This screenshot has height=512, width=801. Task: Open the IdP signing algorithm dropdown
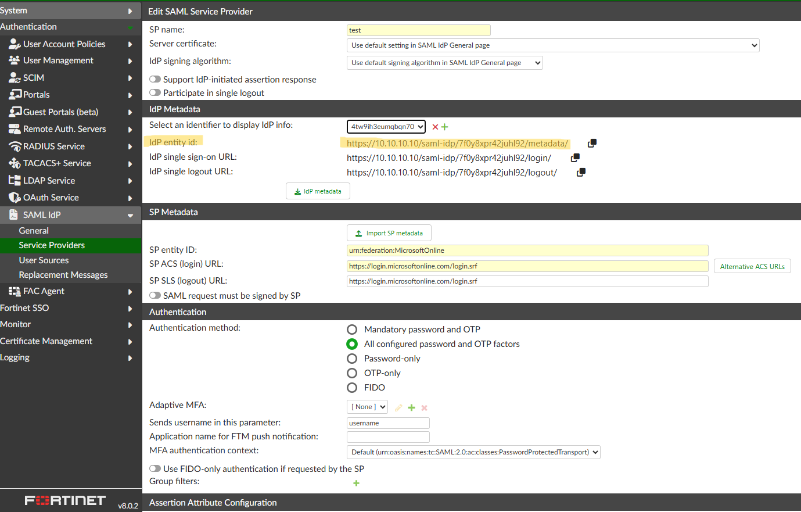coord(445,63)
